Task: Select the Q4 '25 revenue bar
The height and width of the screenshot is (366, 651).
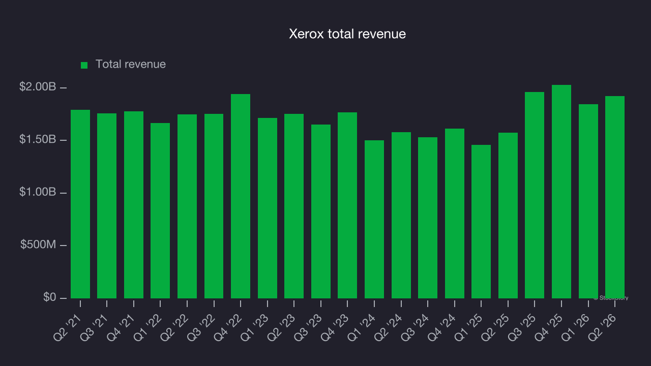Action: coord(561,192)
